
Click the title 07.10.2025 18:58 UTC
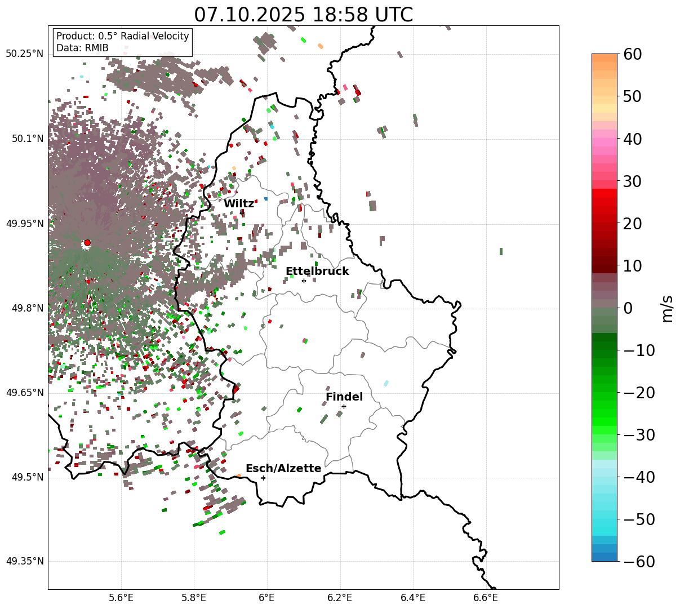click(303, 15)
